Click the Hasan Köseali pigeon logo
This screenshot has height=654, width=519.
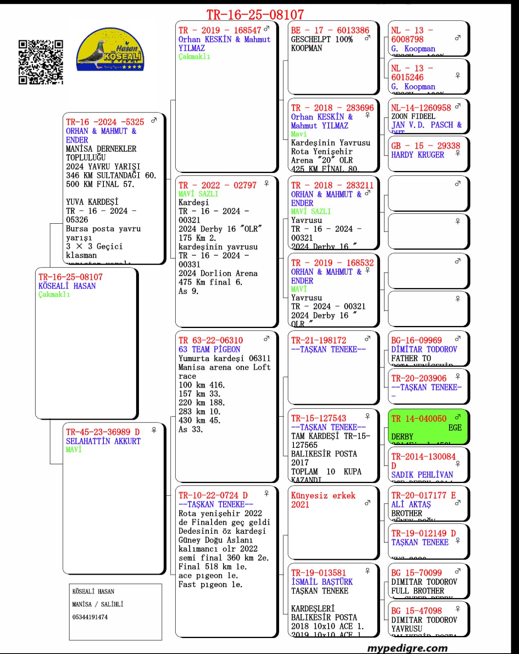tap(110, 50)
